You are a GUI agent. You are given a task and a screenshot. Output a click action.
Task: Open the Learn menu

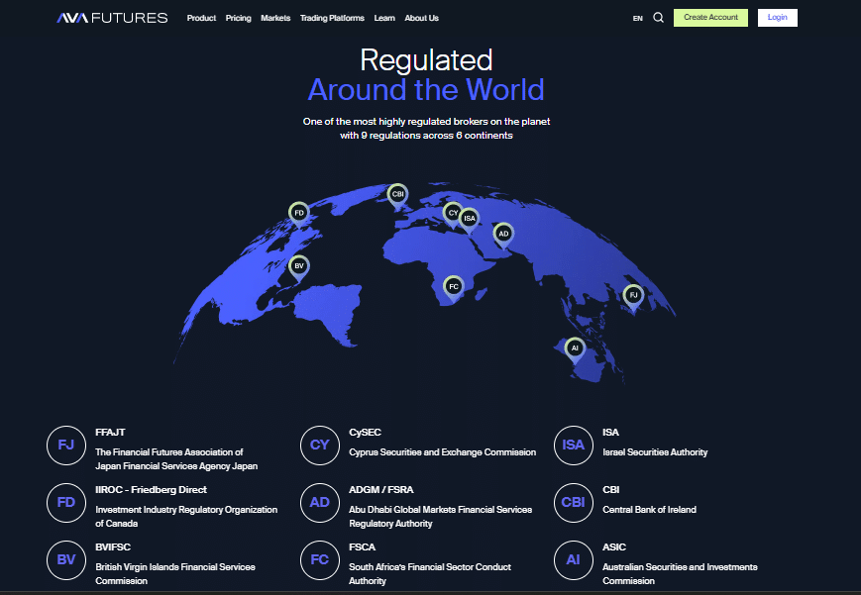(384, 18)
